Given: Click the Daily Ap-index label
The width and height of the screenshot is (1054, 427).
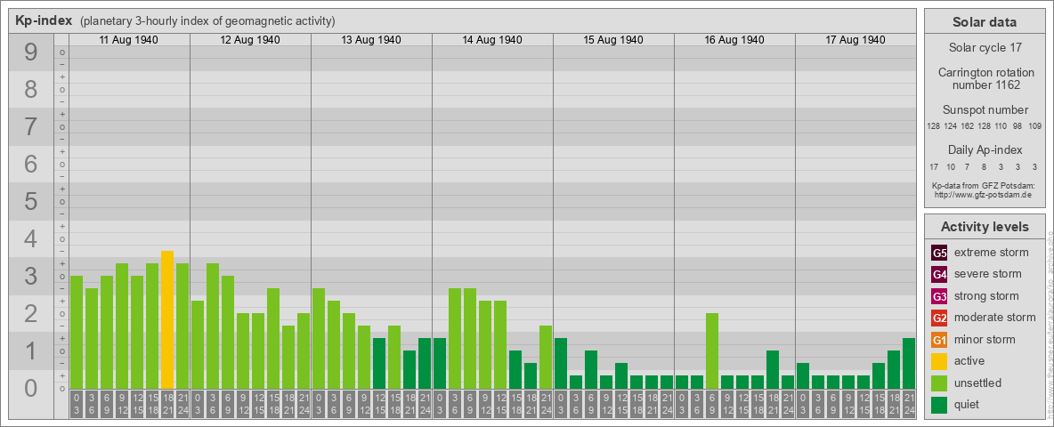Looking at the screenshot, I should pyautogui.click(x=985, y=149).
